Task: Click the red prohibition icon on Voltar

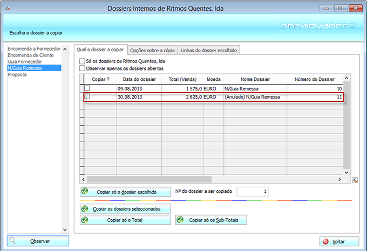Action: pos(325,241)
